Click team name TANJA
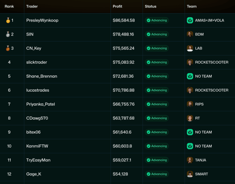 (200, 160)
